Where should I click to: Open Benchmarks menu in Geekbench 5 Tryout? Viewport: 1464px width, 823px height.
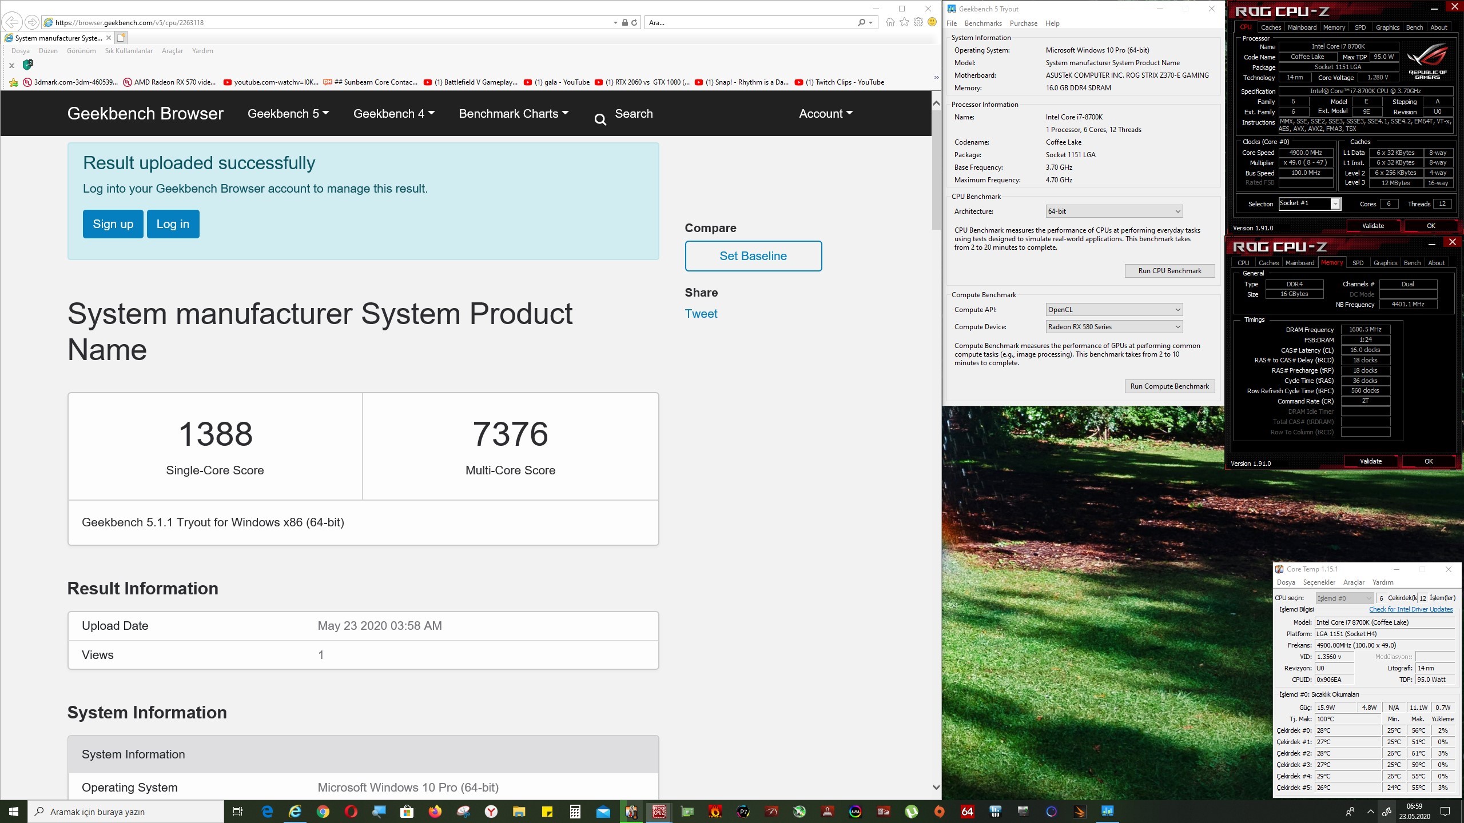pos(983,23)
